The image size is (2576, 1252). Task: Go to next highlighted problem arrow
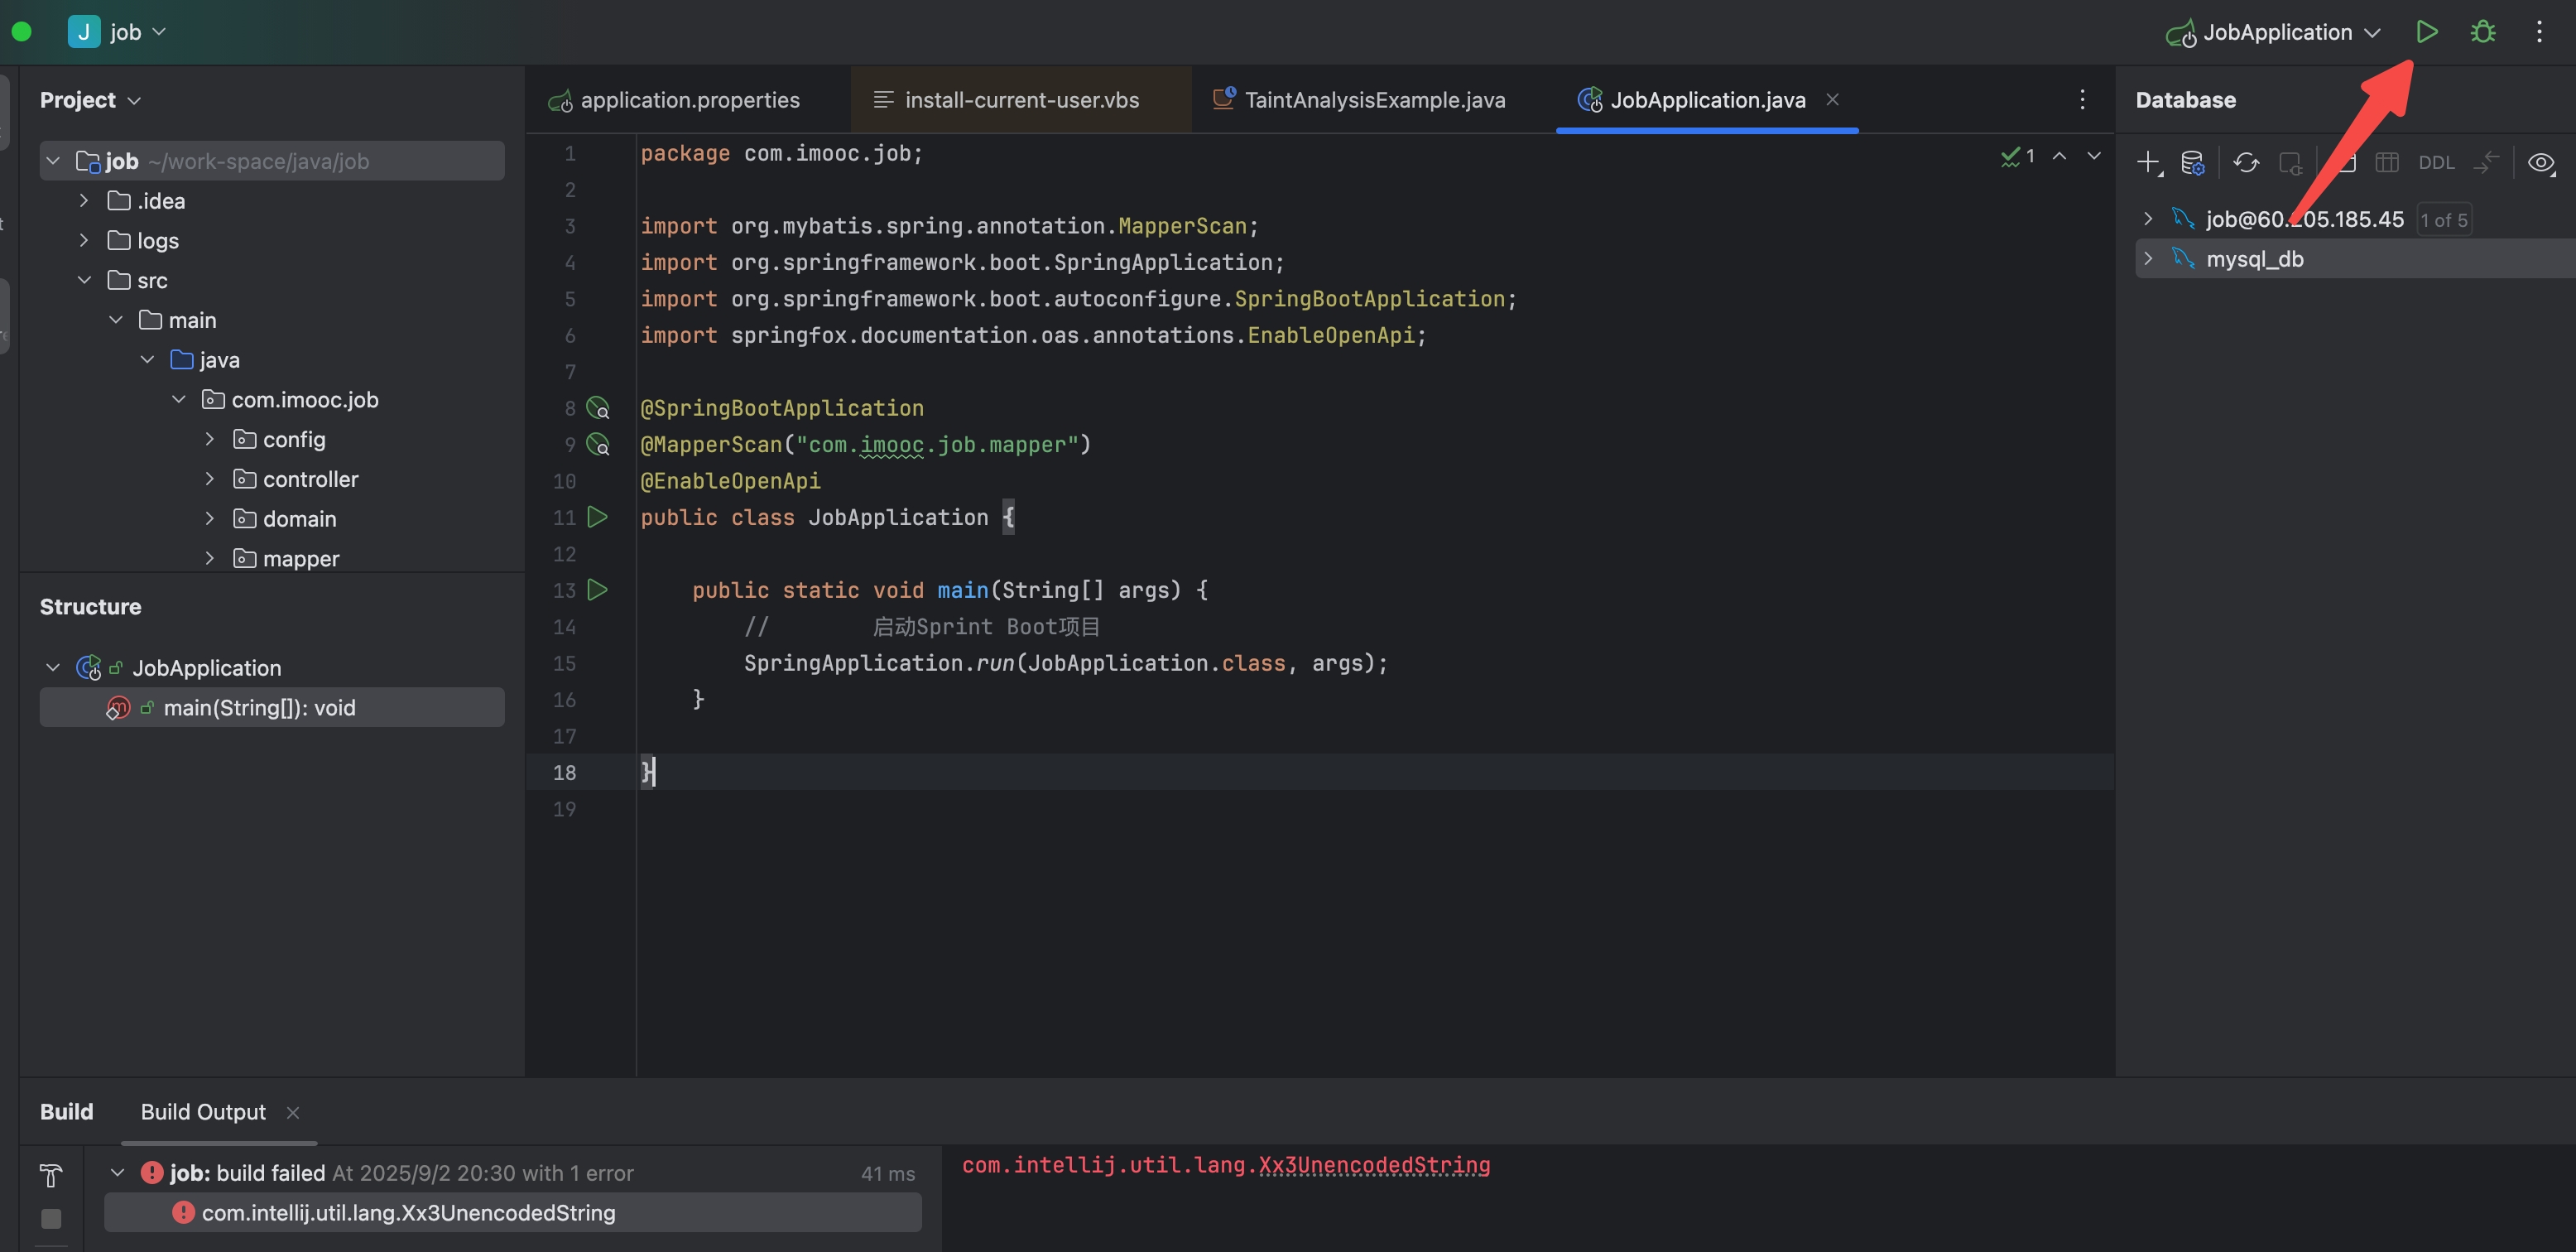(2094, 157)
